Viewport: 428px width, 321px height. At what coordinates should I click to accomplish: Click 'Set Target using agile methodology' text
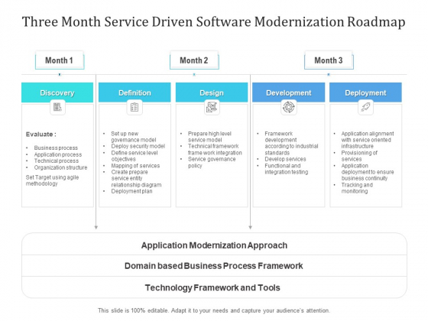click(52, 180)
